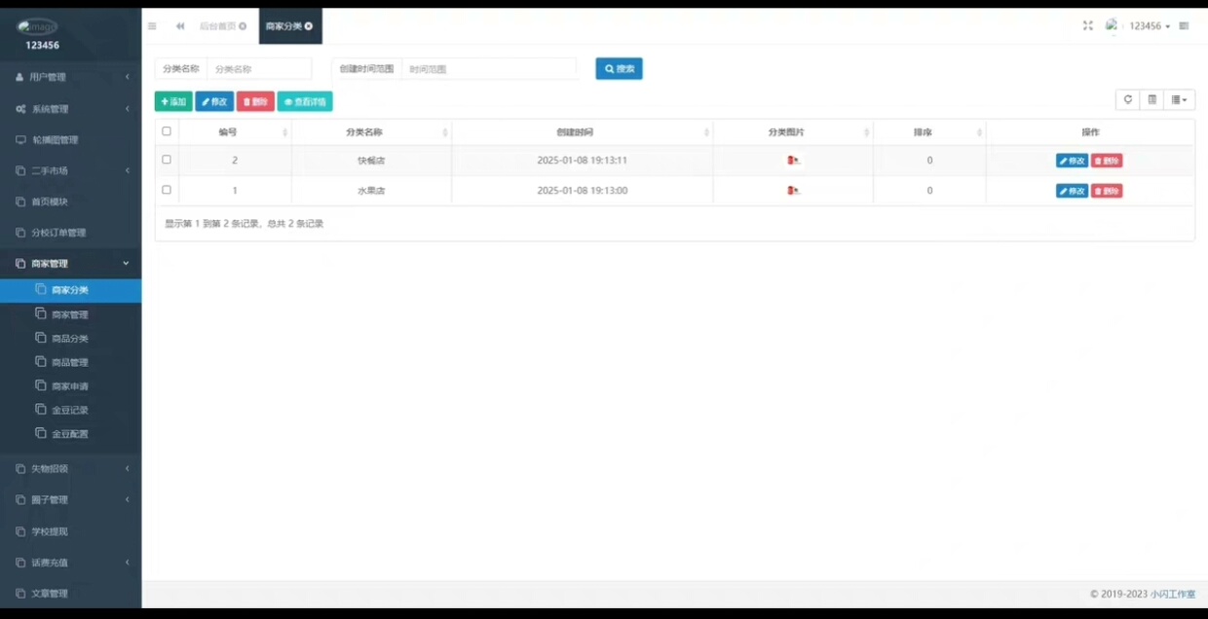This screenshot has width=1208, height=619.
Task: Open the 小闪工作室 footer link
Action: coord(1173,594)
